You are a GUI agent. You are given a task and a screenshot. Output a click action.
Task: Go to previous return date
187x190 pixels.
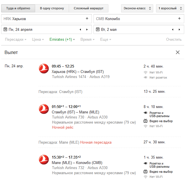(x=172, y=29)
